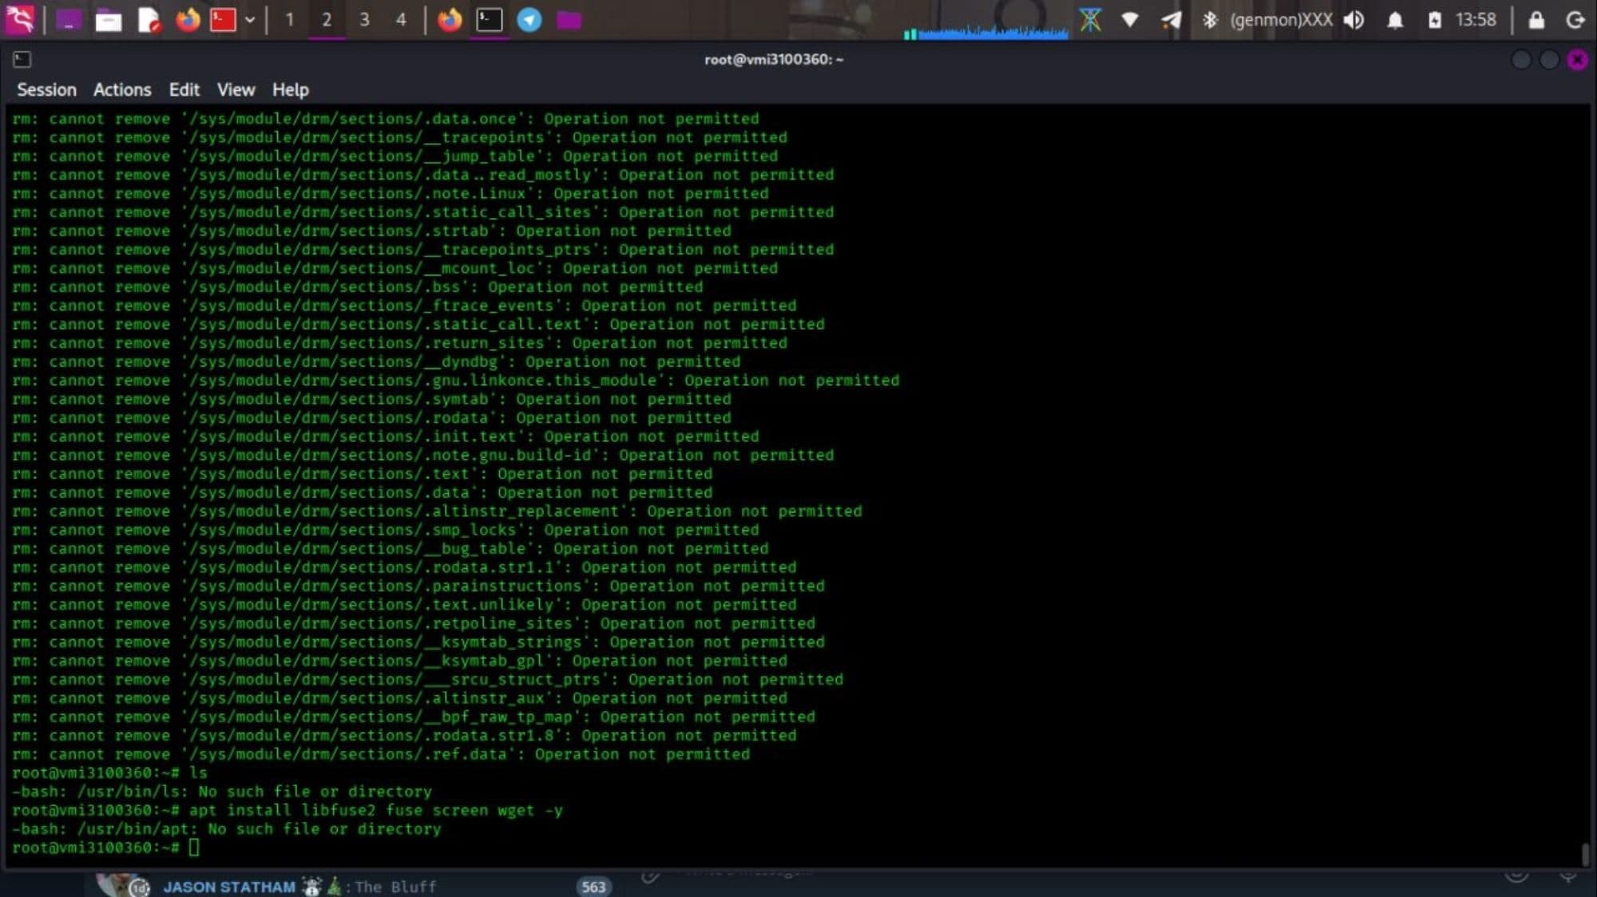Launch the red terminal emulator icon
Screen dimensions: 1597x897
[x=223, y=20]
